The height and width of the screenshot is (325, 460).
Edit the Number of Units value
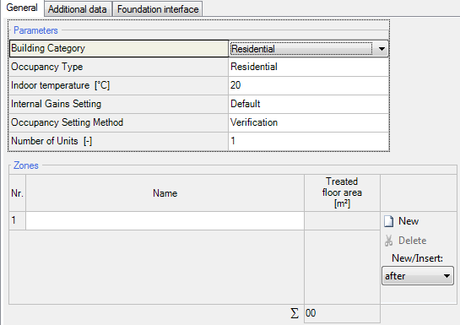click(309, 141)
